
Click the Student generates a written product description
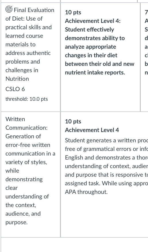[106, 166]
